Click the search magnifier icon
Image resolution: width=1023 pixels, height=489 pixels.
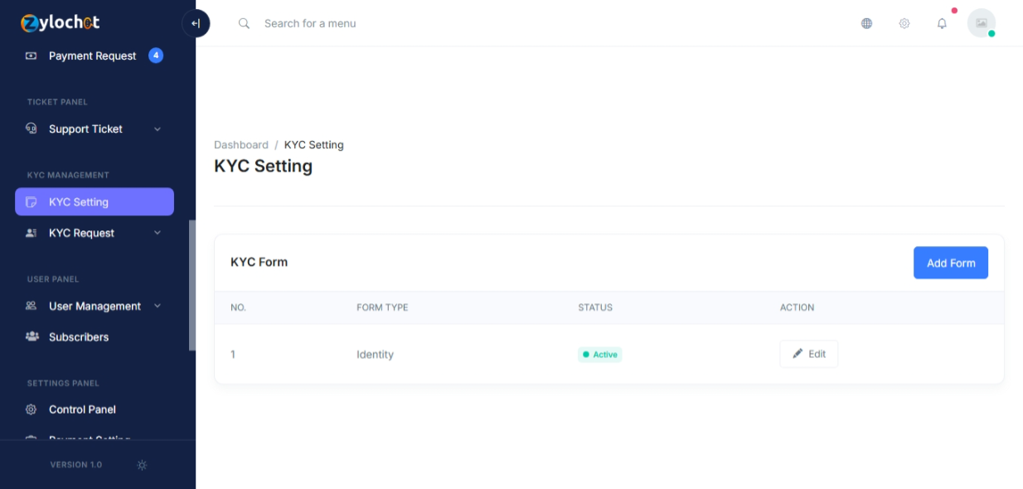(x=244, y=23)
